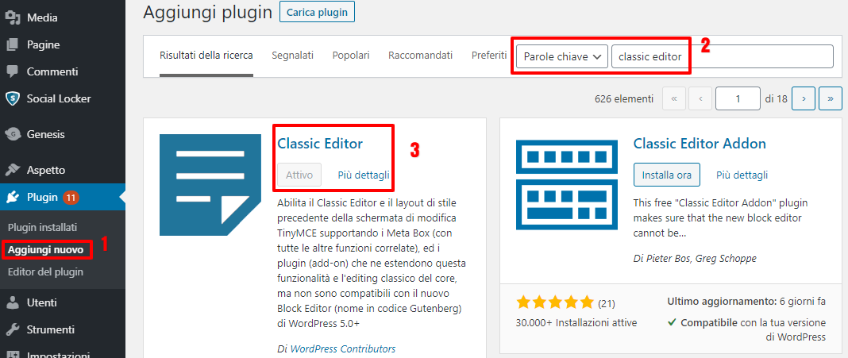Click the Aspetto paintbrush icon

click(x=13, y=170)
